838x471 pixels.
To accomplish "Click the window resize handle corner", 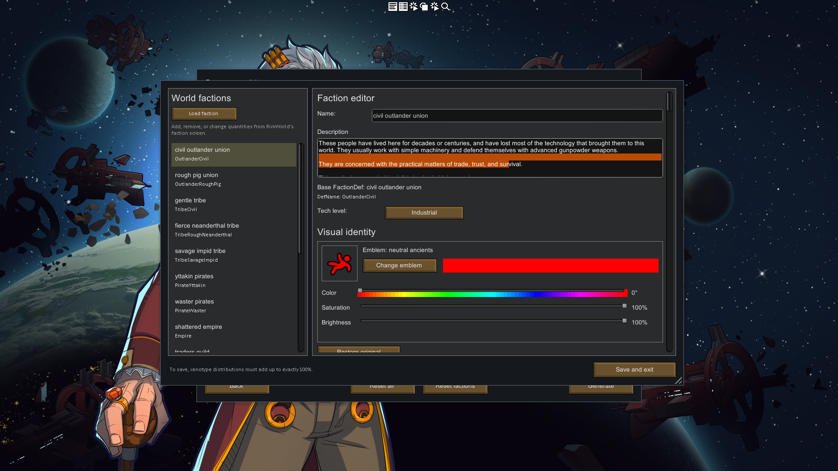I will pyautogui.click(x=679, y=381).
